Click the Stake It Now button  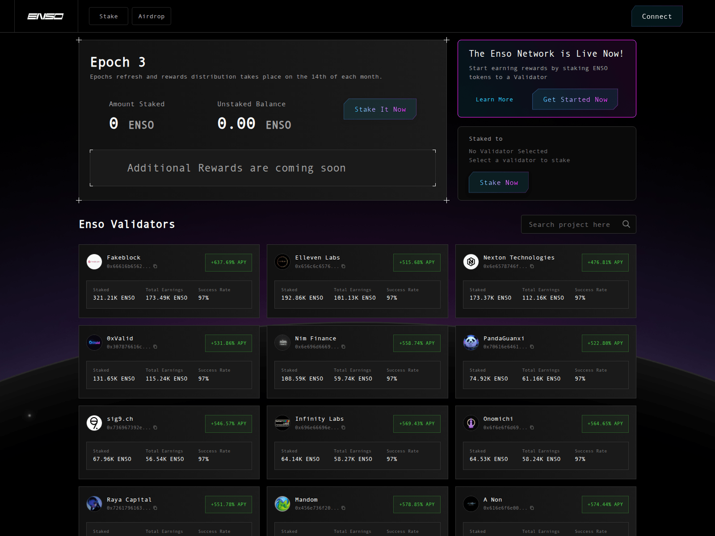point(380,109)
